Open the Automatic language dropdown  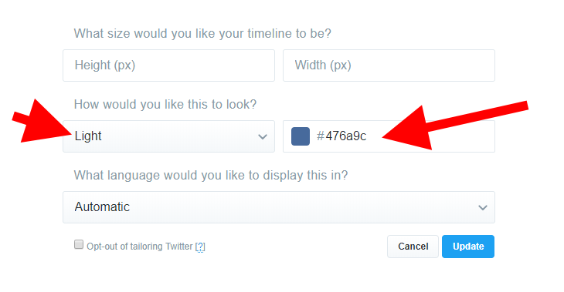click(x=279, y=207)
